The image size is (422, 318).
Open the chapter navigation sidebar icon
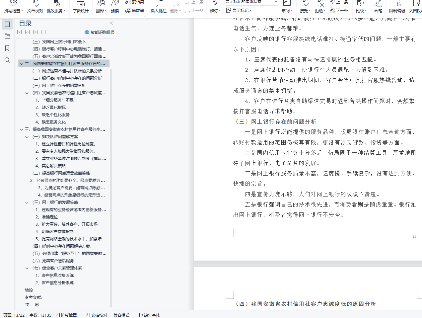pos(7,36)
